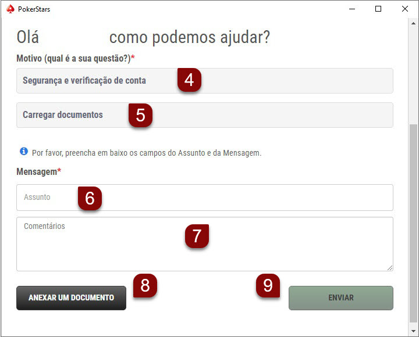419x337 pixels.
Task: Click the Comentários box resize handle
Action: coord(389,267)
